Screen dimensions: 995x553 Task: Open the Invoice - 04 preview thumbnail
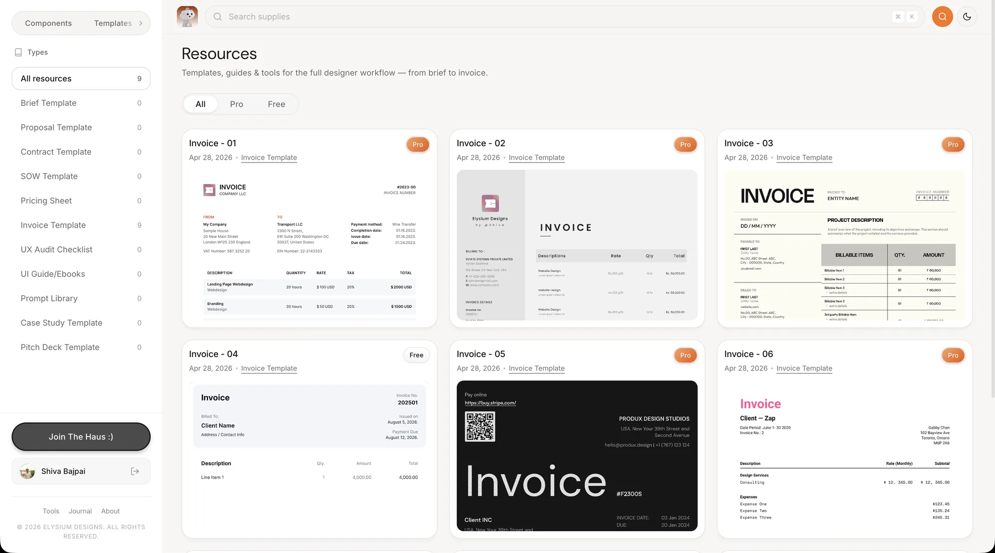pyautogui.click(x=309, y=456)
